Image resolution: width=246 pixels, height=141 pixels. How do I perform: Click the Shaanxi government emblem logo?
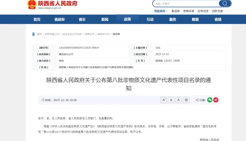(32, 4)
